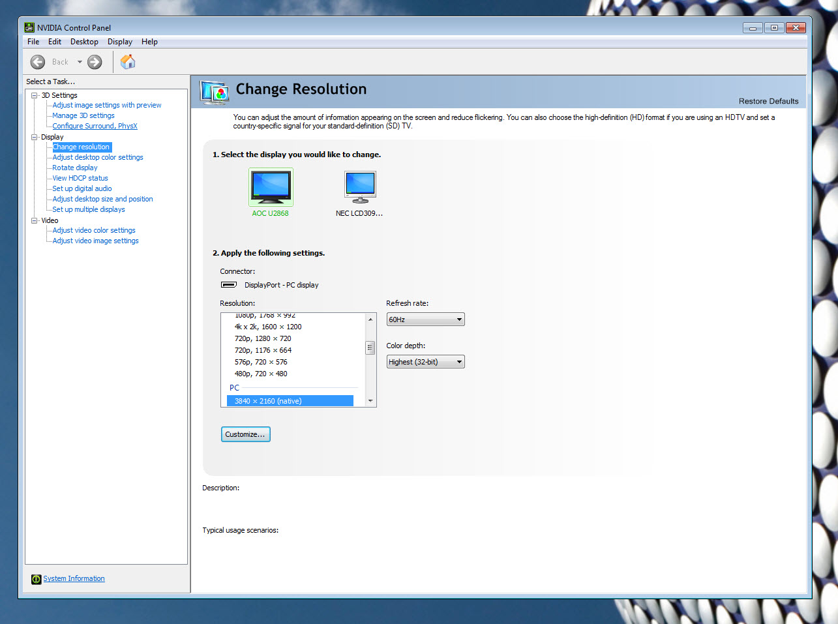Click the Change Resolution header icon
The height and width of the screenshot is (624, 838).
coord(215,93)
